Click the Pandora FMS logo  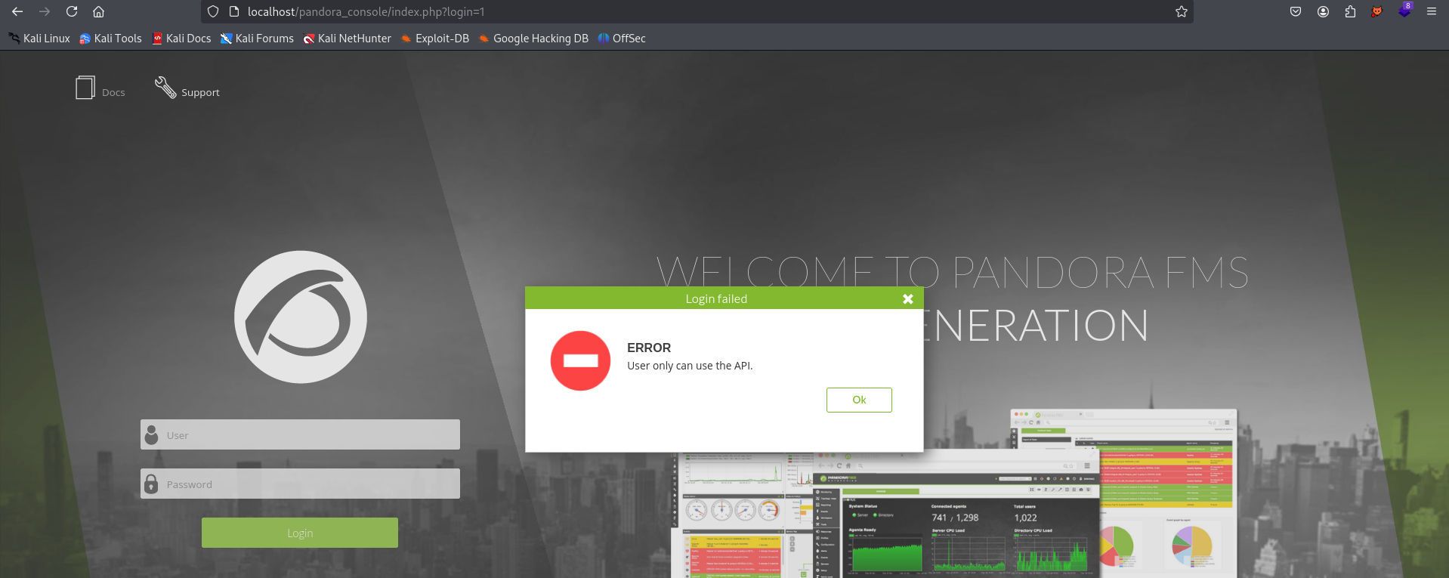[301, 317]
